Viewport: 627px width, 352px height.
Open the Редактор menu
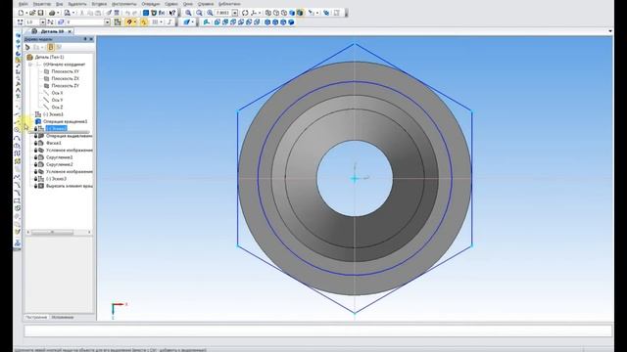(x=41, y=4)
